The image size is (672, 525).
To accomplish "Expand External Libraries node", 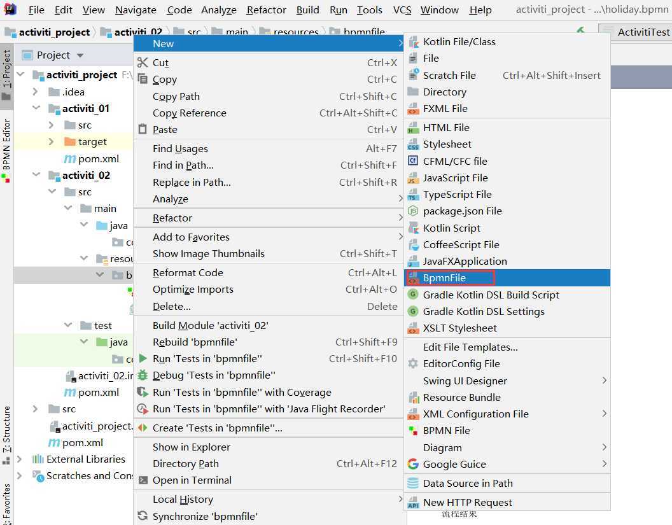I will (x=19, y=459).
